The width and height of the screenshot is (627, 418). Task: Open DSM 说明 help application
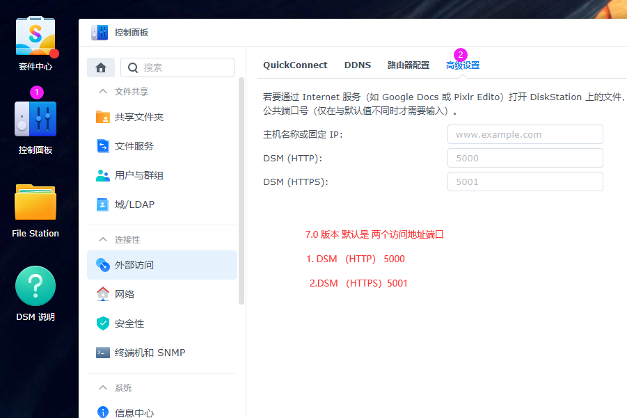pos(35,285)
